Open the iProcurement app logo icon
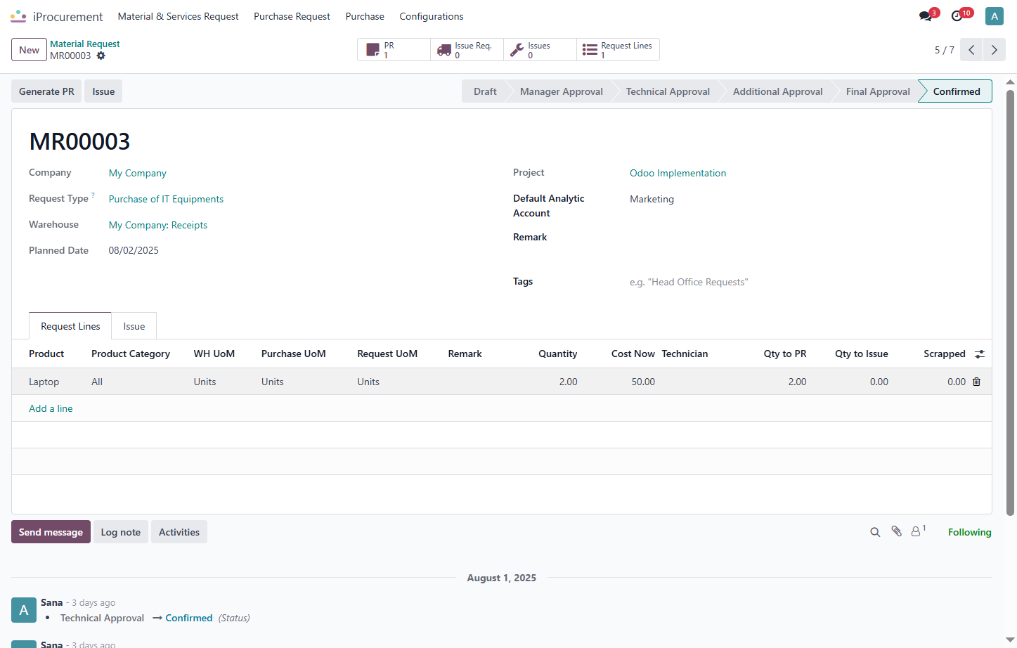The width and height of the screenshot is (1017, 648). (18, 16)
